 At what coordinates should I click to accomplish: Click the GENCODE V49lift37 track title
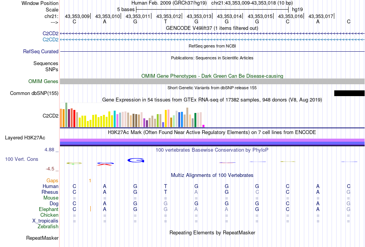pyautogui.click(x=212, y=28)
